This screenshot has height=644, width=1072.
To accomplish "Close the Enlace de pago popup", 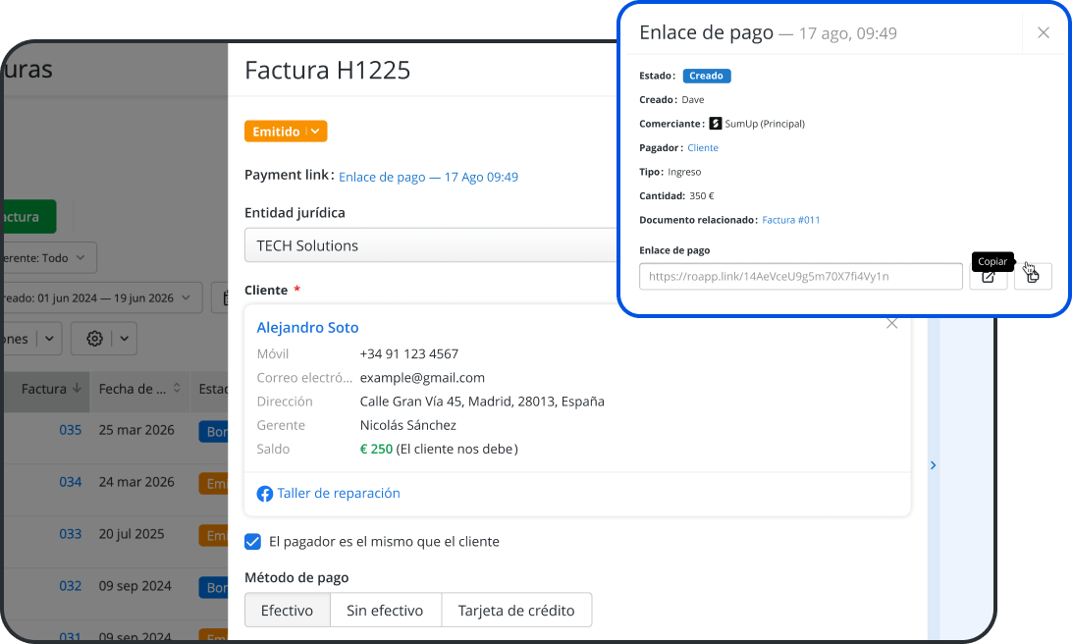I will pyautogui.click(x=1043, y=32).
